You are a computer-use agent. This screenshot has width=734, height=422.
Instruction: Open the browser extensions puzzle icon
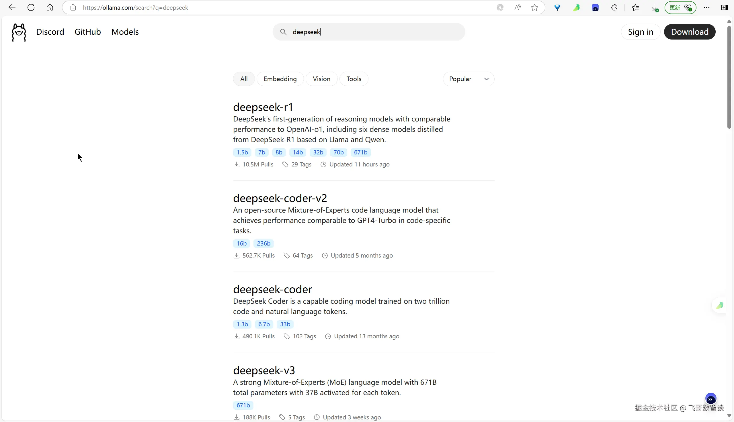tap(614, 7)
